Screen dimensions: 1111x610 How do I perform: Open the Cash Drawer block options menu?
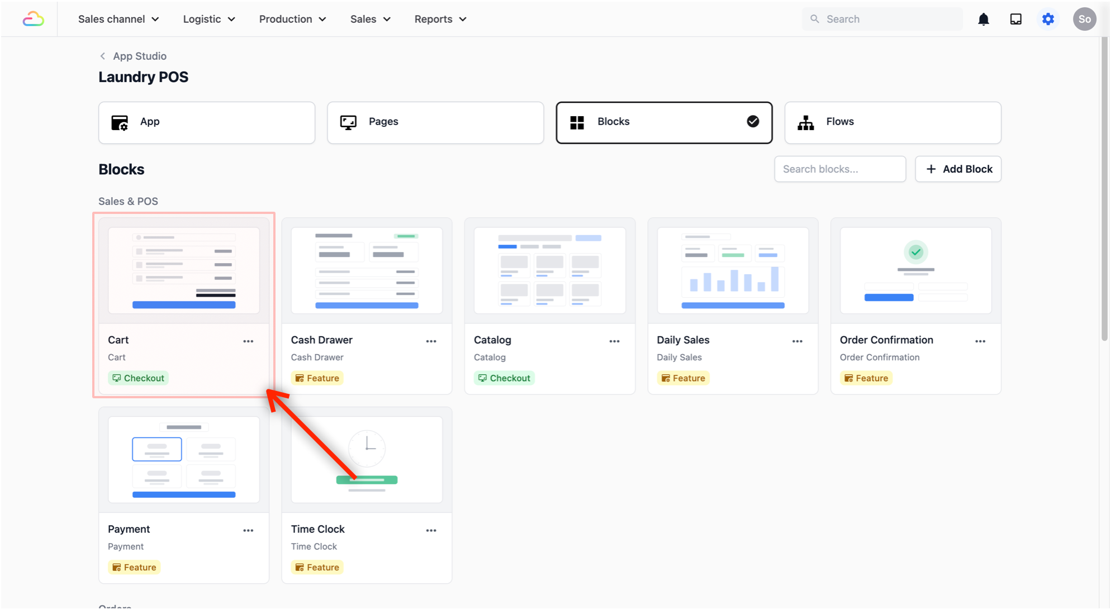tap(431, 341)
